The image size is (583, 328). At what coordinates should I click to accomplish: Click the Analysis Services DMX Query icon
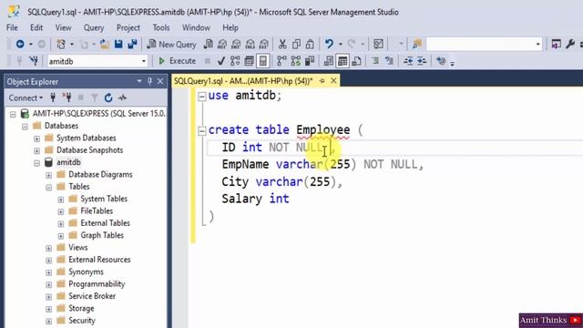pyautogui.click(x=236, y=45)
